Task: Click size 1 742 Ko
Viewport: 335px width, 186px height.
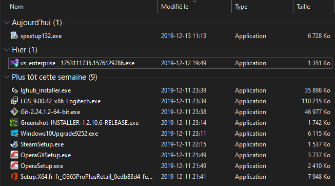Action: pyautogui.click(x=319, y=123)
